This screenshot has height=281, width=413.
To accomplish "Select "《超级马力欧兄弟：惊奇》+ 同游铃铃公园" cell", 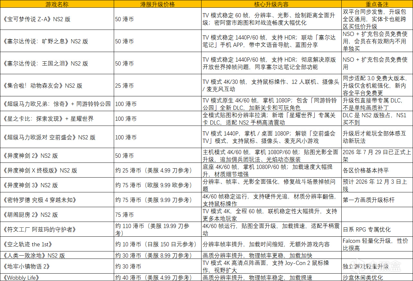I will [57, 104].
